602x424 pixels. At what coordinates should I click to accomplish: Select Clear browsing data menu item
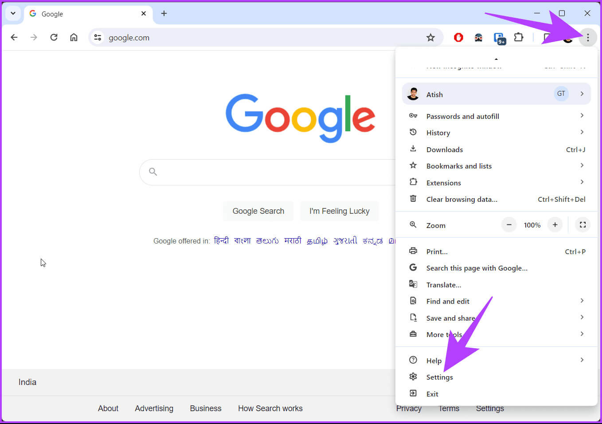(461, 200)
